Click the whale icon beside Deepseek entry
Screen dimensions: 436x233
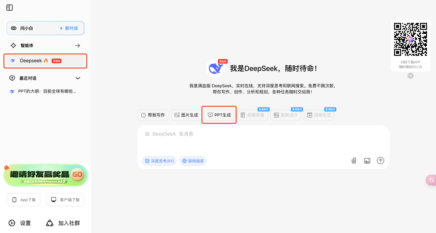[x=13, y=61]
